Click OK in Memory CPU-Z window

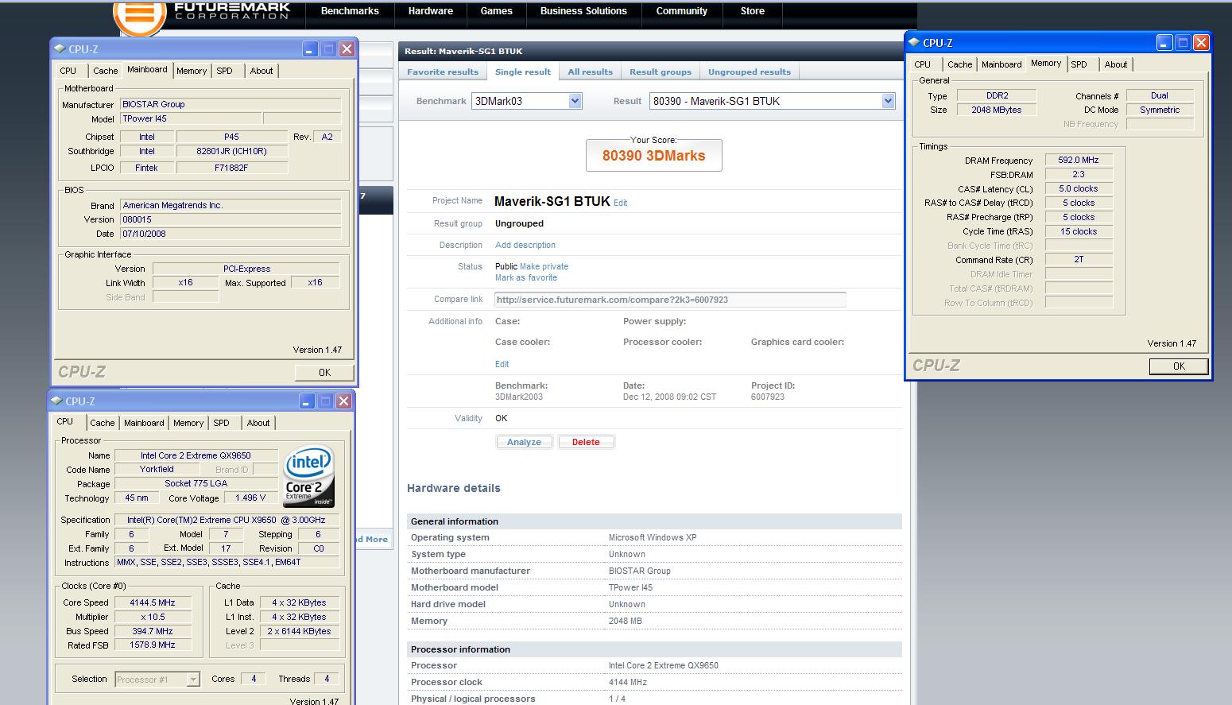coord(1179,366)
